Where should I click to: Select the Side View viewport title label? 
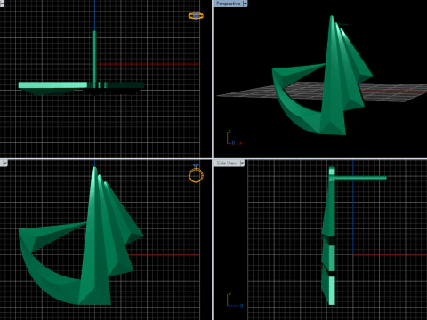click(227, 163)
